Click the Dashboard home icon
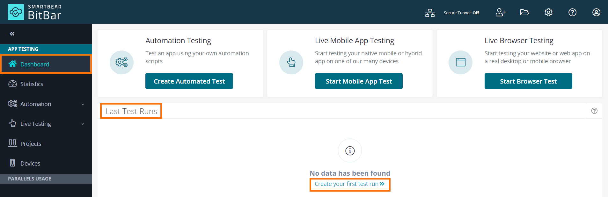Image resolution: width=608 pixels, height=197 pixels. point(12,64)
